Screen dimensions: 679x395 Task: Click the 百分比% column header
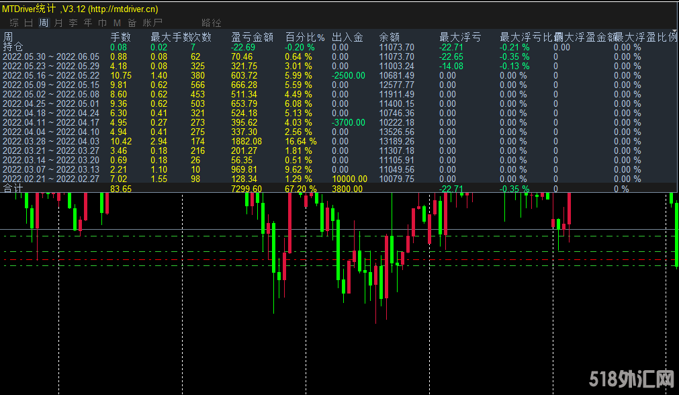[305, 37]
